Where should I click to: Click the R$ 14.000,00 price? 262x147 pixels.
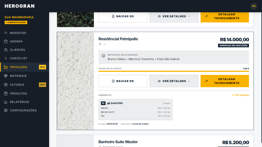[234, 40]
